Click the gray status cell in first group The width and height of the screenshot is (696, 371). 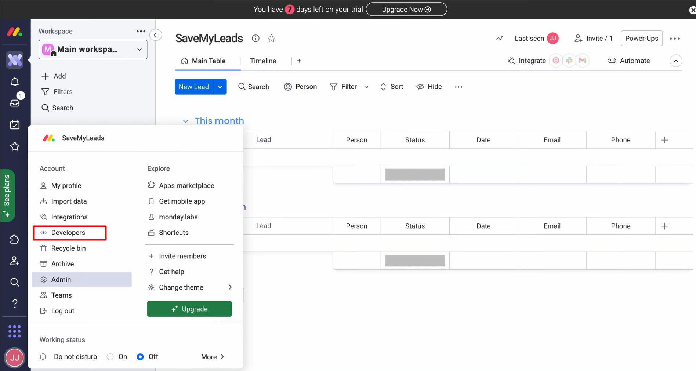[415, 175]
